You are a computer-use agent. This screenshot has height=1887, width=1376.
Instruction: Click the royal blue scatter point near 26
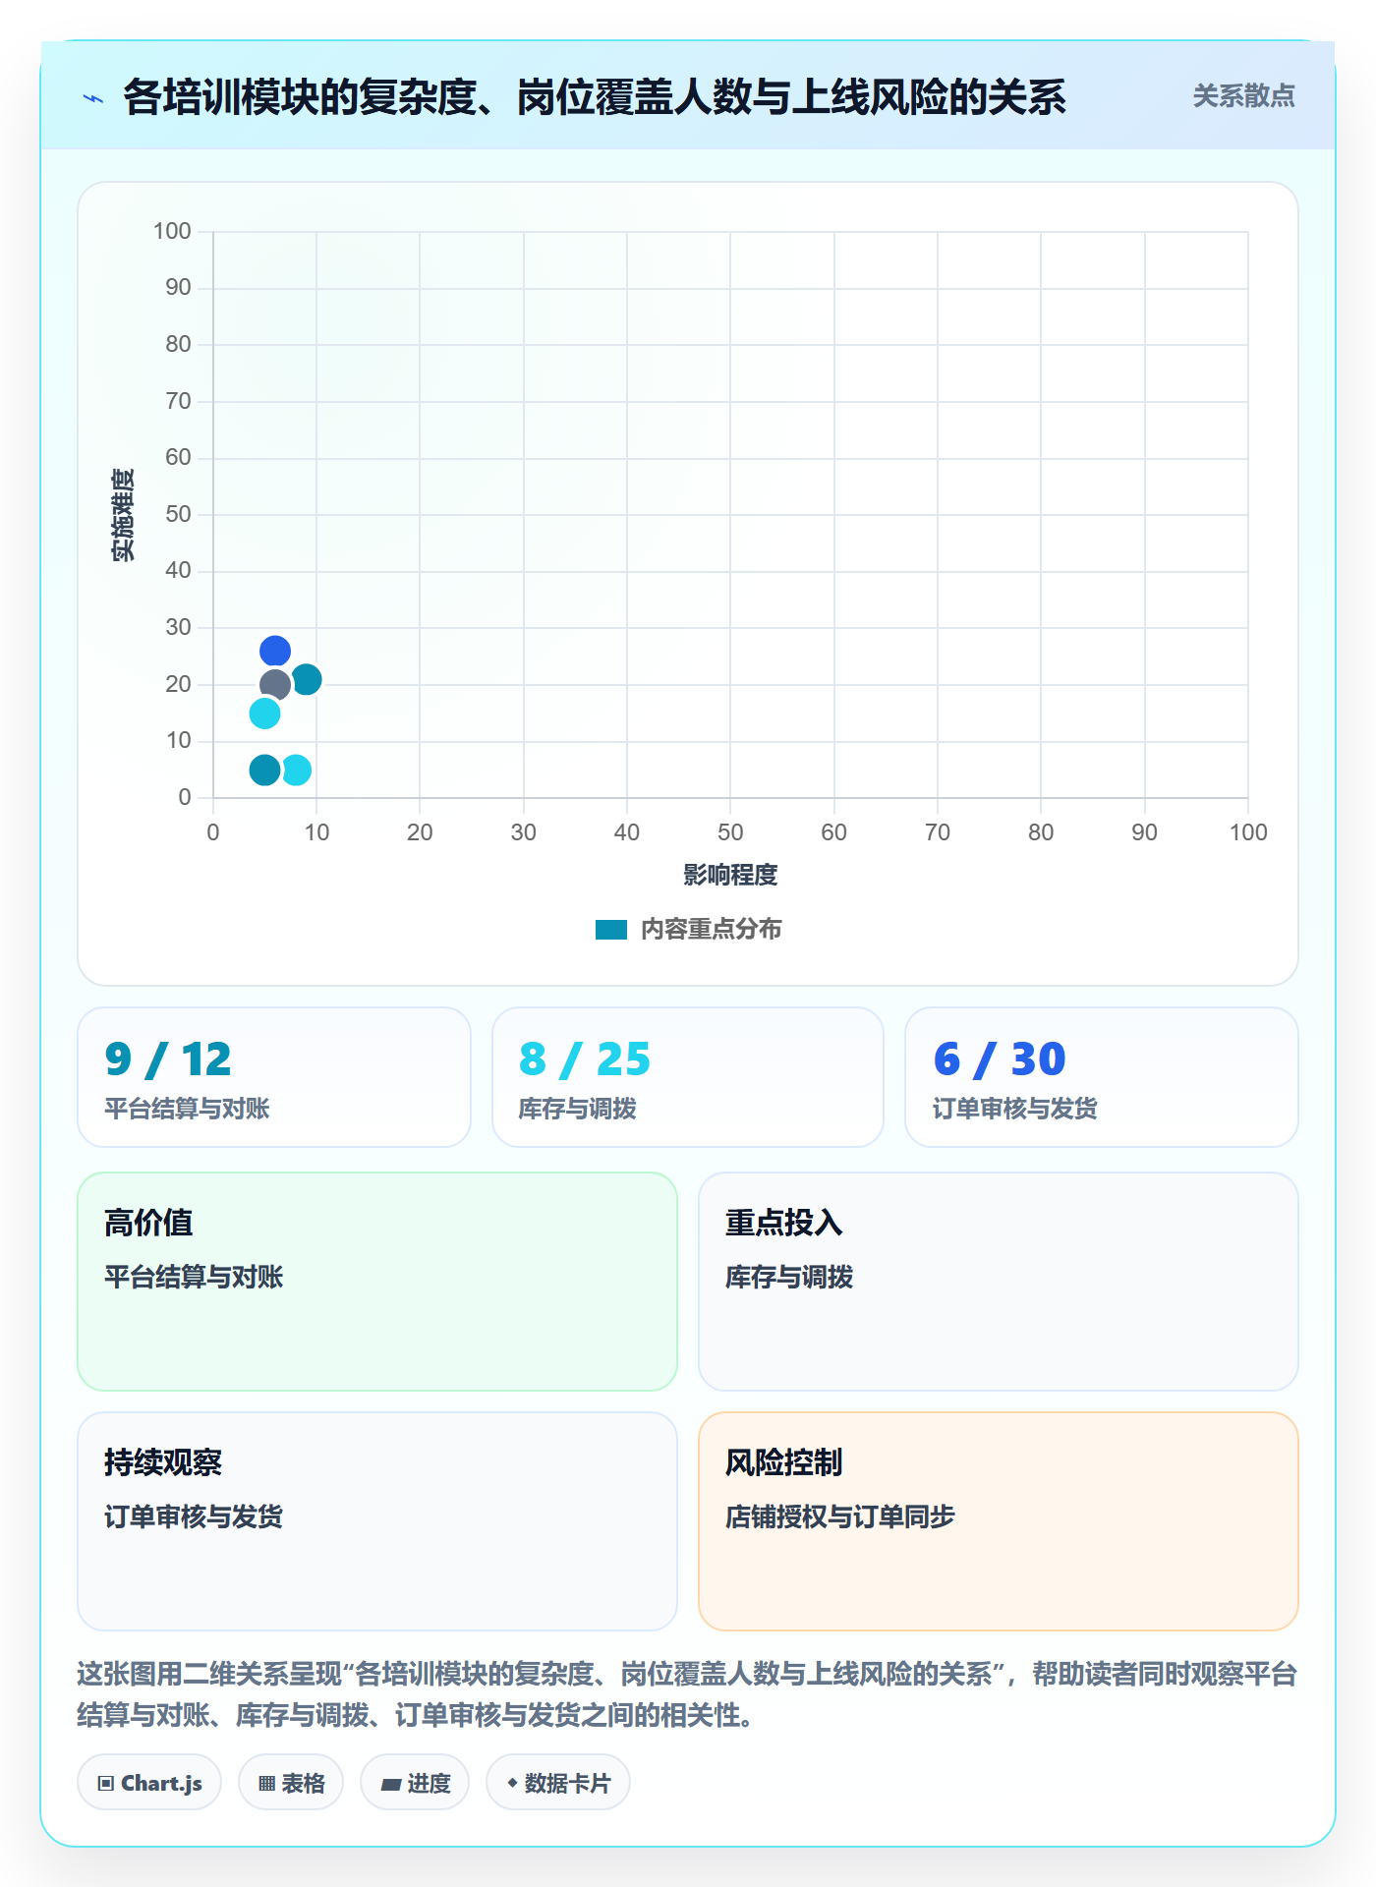click(x=275, y=651)
